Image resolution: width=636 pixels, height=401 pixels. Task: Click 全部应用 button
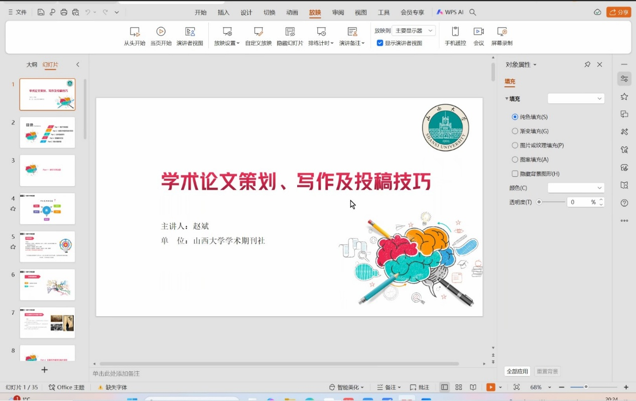tap(517, 371)
